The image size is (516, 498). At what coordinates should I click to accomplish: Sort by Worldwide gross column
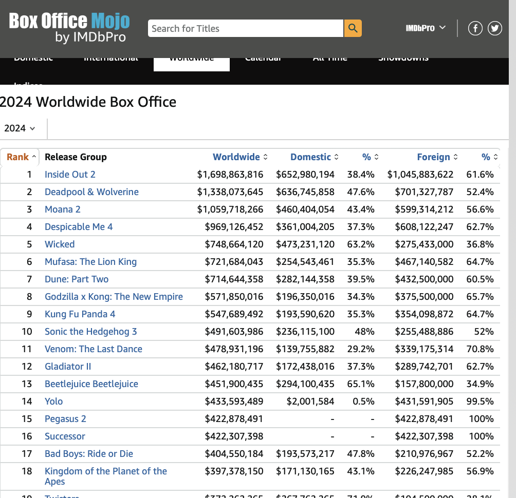pos(240,157)
